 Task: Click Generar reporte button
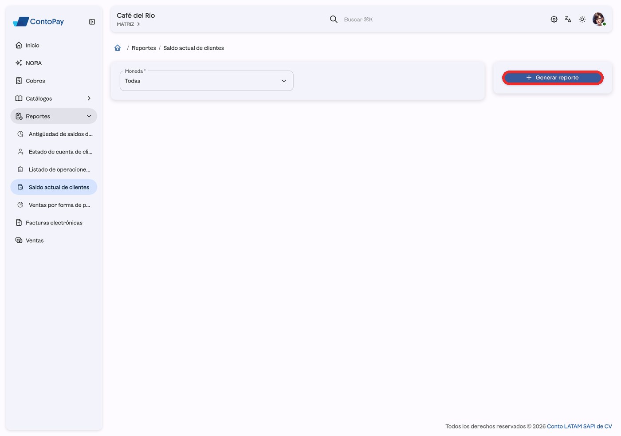553,78
